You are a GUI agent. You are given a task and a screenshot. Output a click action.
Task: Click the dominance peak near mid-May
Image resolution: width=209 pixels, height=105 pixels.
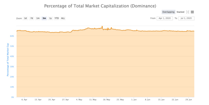pos(102,26)
